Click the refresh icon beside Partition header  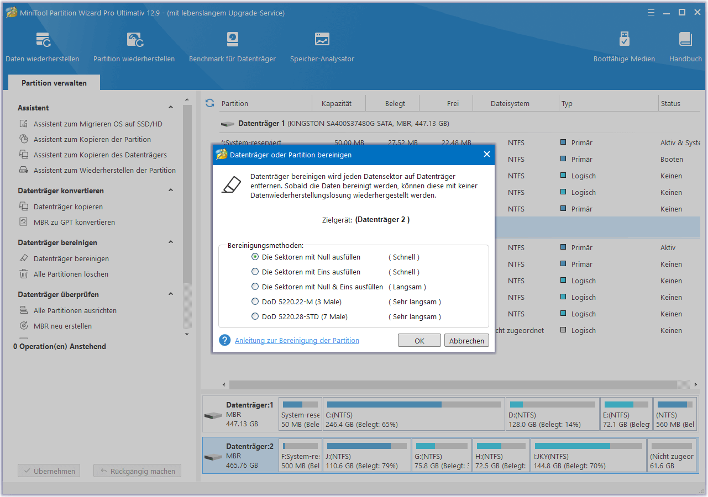click(209, 103)
